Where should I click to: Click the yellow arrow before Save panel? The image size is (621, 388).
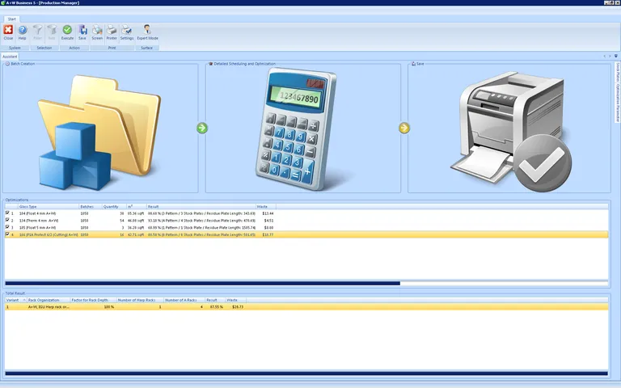pos(404,128)
